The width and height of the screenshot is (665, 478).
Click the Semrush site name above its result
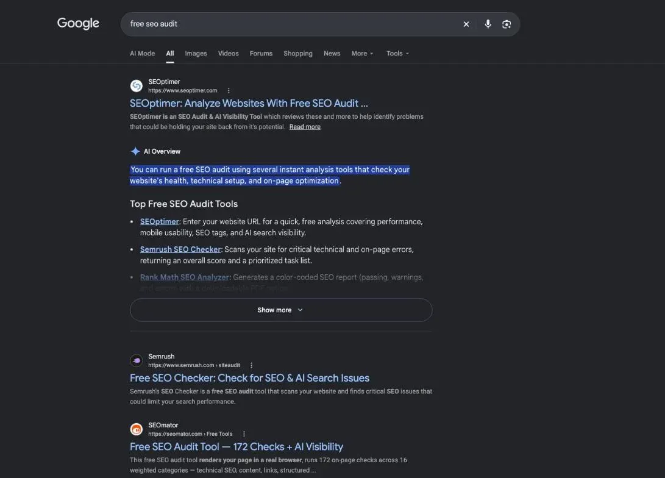161,357
